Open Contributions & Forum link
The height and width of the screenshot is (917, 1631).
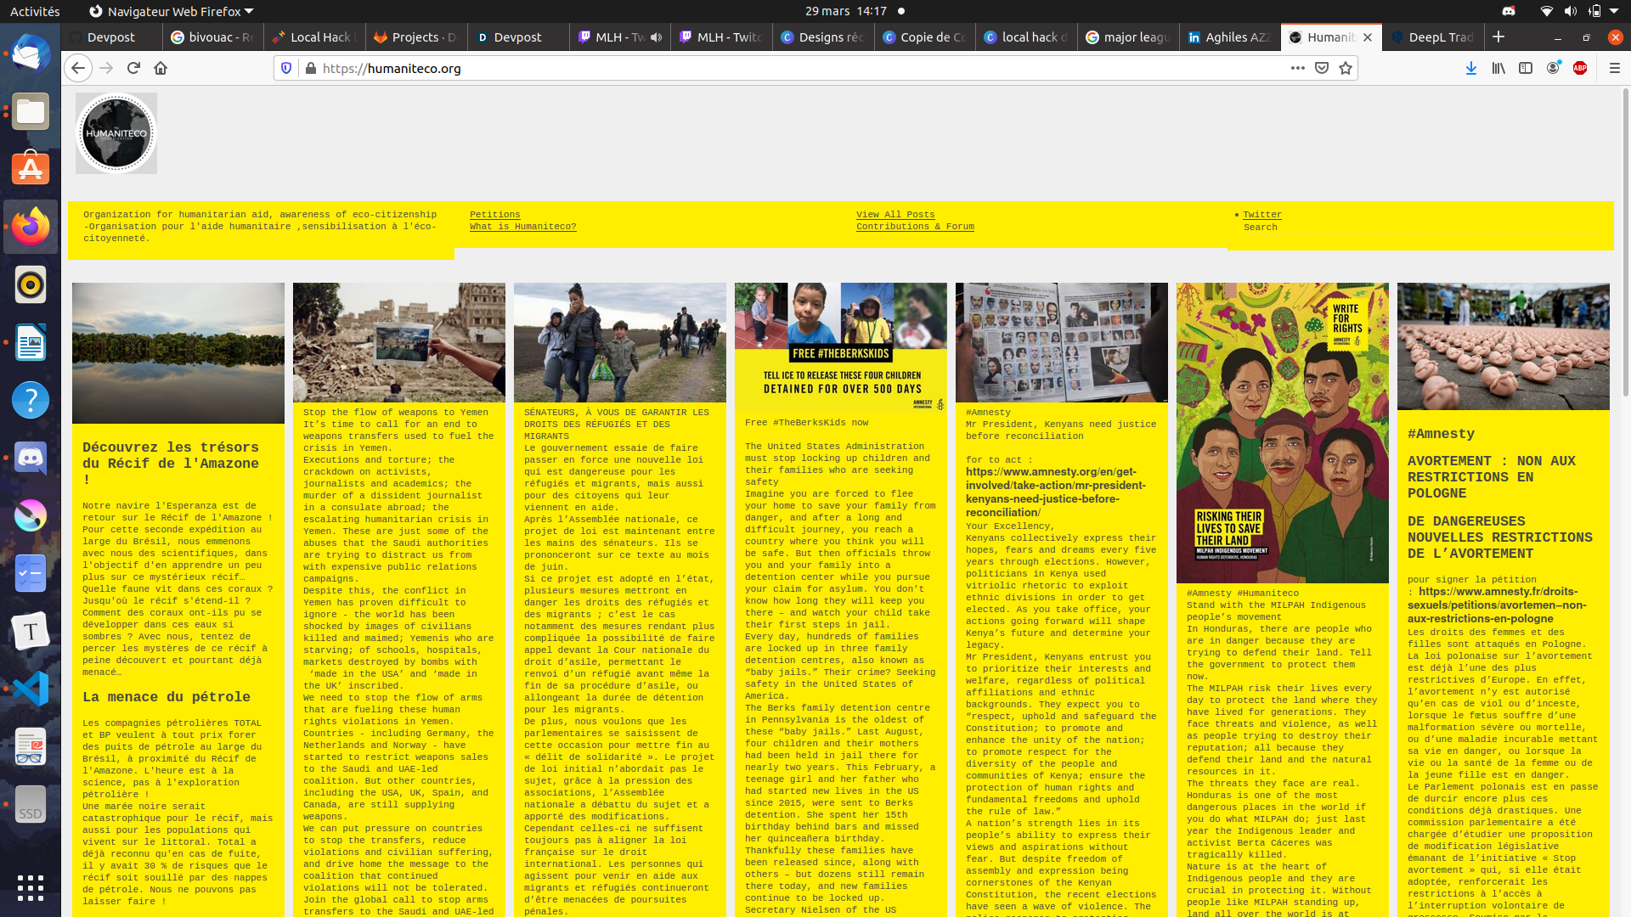pyautogui.click(x=915, y=227)
